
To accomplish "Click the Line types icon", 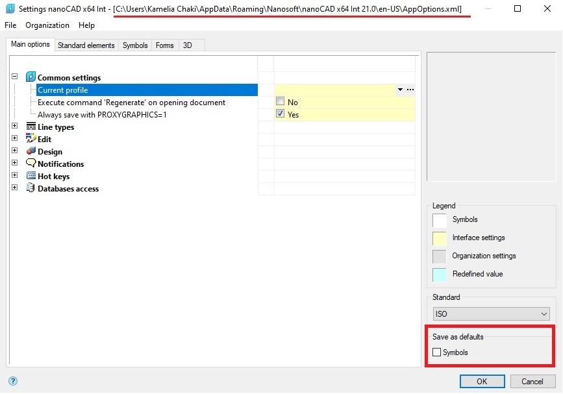I will pyautogui.click(x=31, y=127).
